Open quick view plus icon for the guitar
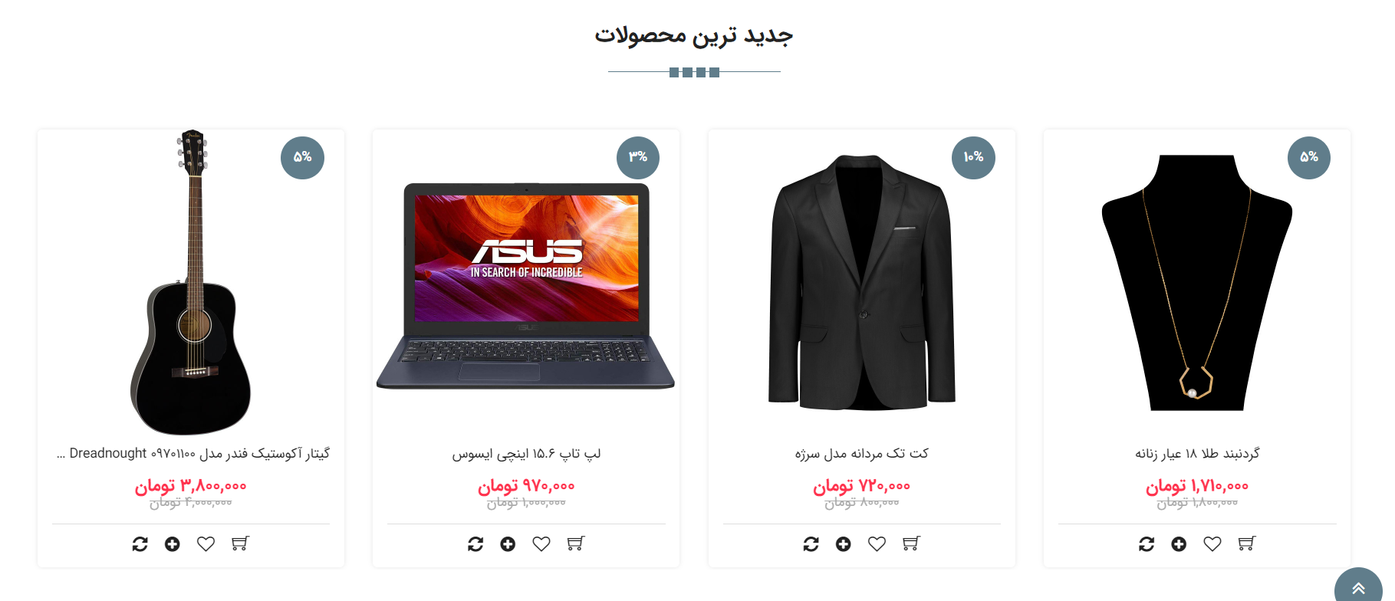 [x=173, y=544]
